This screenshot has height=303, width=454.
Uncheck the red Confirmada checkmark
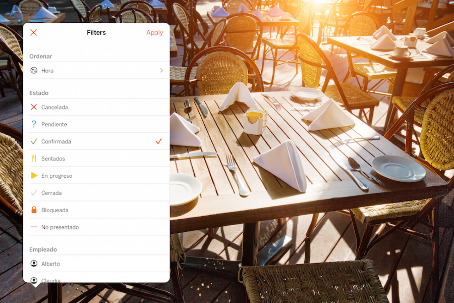pyautogui.click(x=159, y=141)
